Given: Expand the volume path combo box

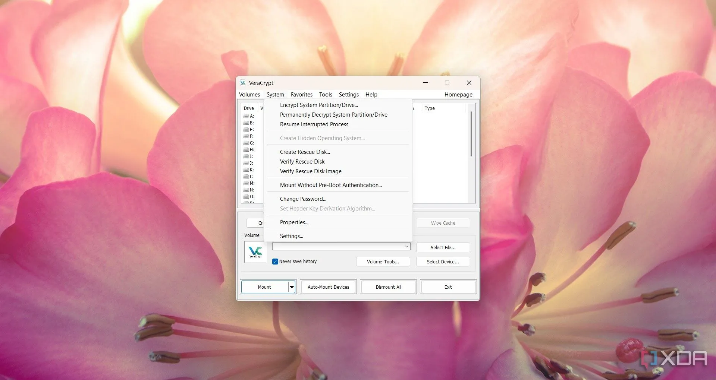Looking at the screenshot, I should point(406,246).
